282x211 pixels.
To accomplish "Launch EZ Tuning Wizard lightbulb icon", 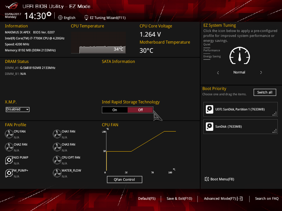I will point(86,18).
